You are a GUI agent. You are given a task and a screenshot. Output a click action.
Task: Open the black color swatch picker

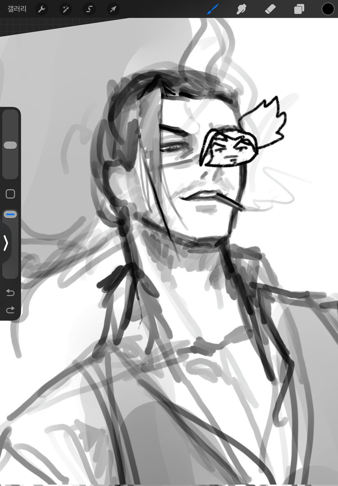328,9
